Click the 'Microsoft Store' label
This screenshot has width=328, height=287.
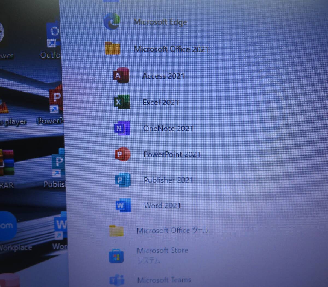point(163,250)
